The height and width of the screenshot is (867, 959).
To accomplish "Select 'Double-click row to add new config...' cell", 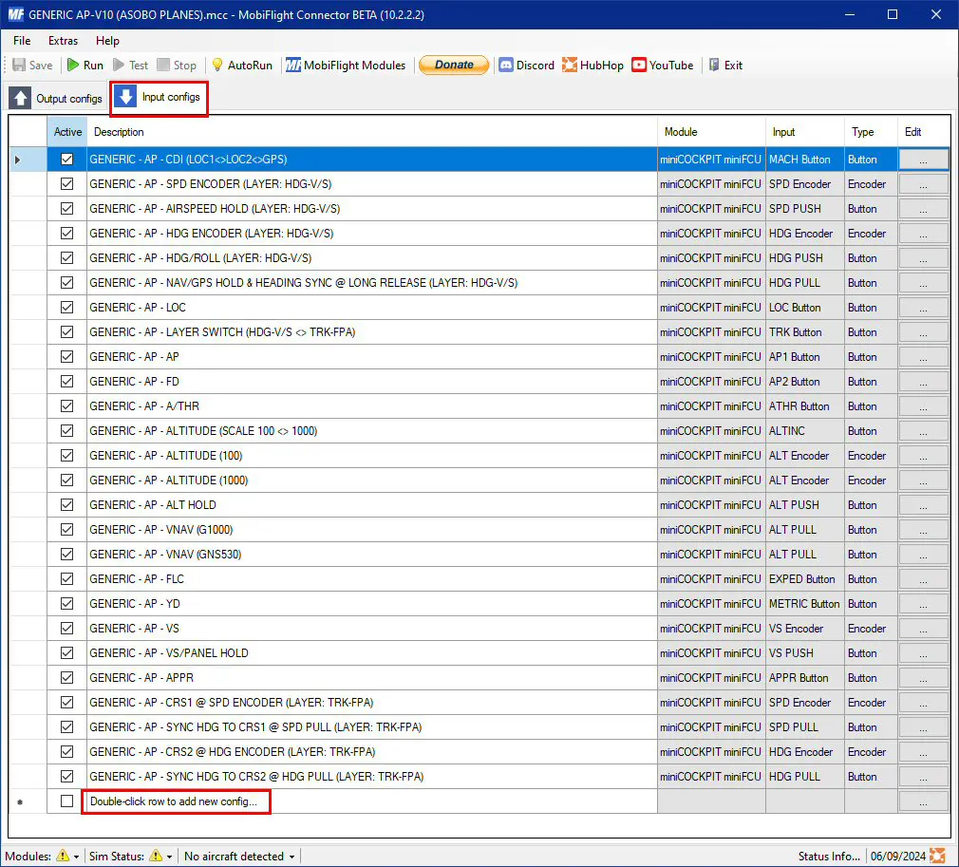I will point(372,801).
